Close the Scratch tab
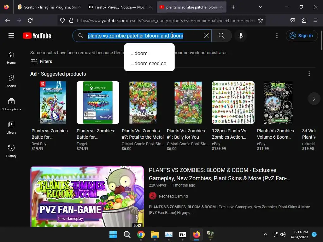 pyautogui.click(x=79, y=7)
